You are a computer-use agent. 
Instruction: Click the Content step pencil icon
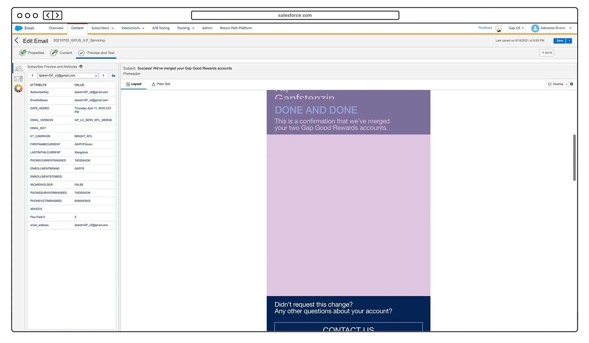point(54,53)
